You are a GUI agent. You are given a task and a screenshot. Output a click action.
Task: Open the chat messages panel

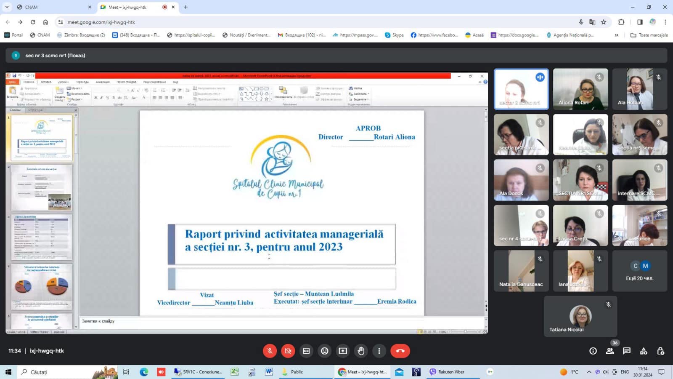click(x=627, y=351)
